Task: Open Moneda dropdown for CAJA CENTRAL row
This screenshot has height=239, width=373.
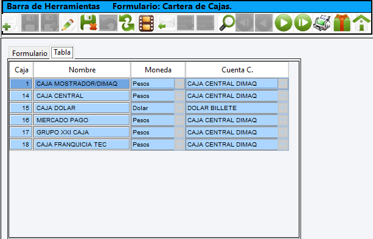Action: tap(180, 96)
